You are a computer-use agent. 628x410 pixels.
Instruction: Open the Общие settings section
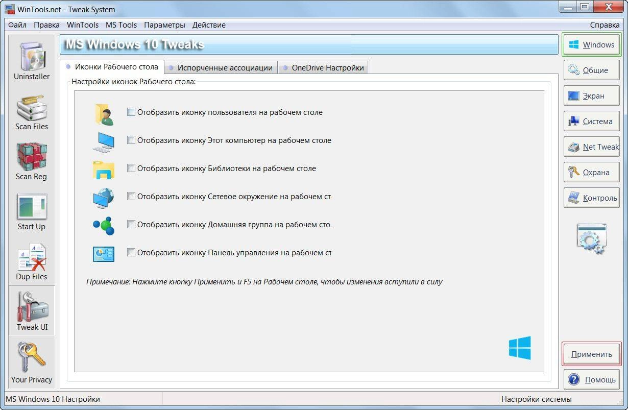591,70
